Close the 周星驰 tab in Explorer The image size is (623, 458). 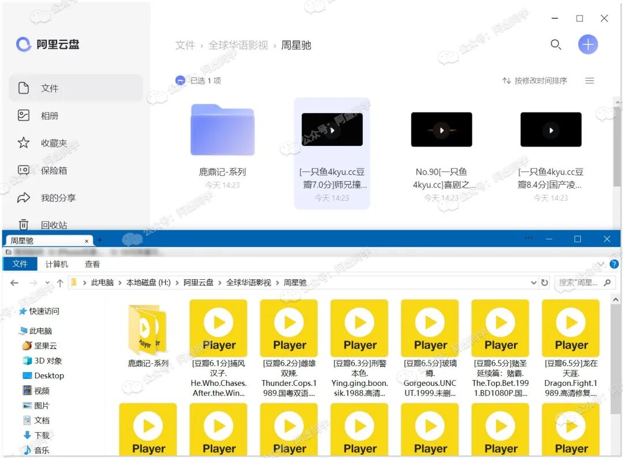point(87,241)
